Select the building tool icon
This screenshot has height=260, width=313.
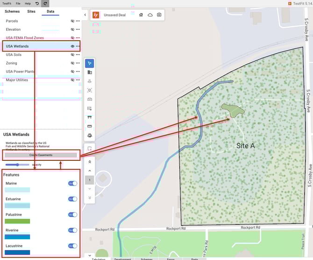(x=90, y=72)
